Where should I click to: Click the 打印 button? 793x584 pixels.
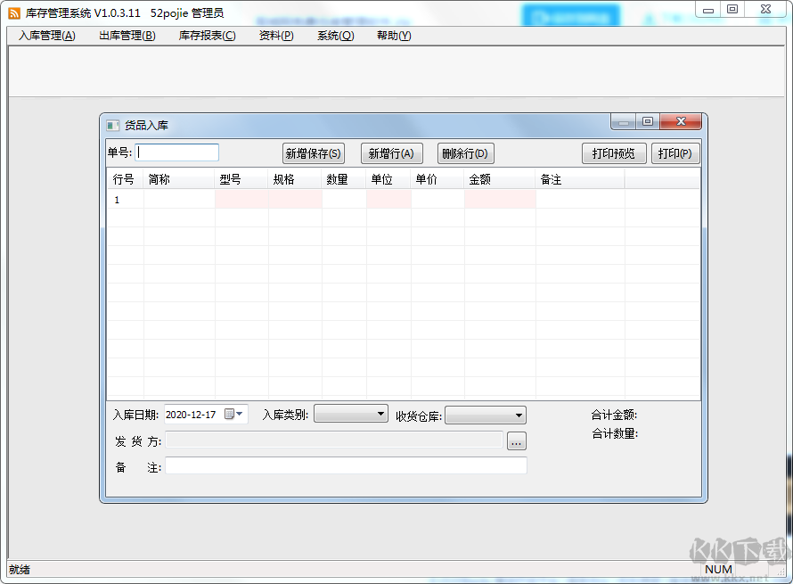tap(676, 152)
